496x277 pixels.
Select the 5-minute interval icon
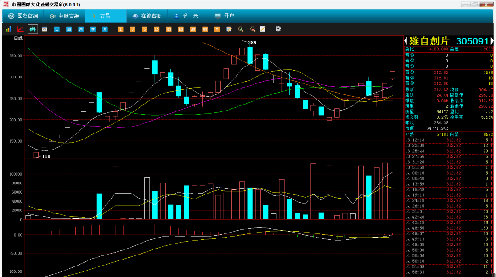145,29
